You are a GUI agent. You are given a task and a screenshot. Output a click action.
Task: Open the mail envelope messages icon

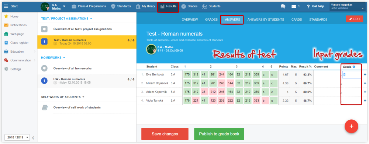[294, 6]
